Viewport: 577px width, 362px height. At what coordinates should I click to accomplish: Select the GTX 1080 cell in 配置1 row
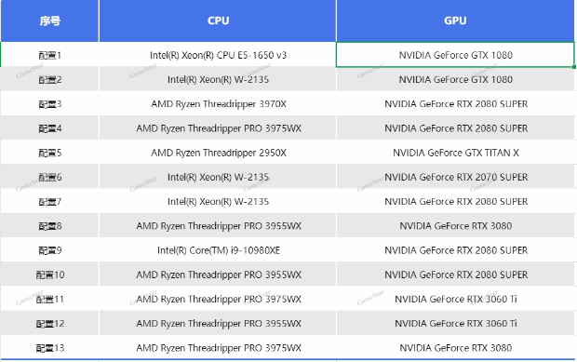tap(455, 55)
